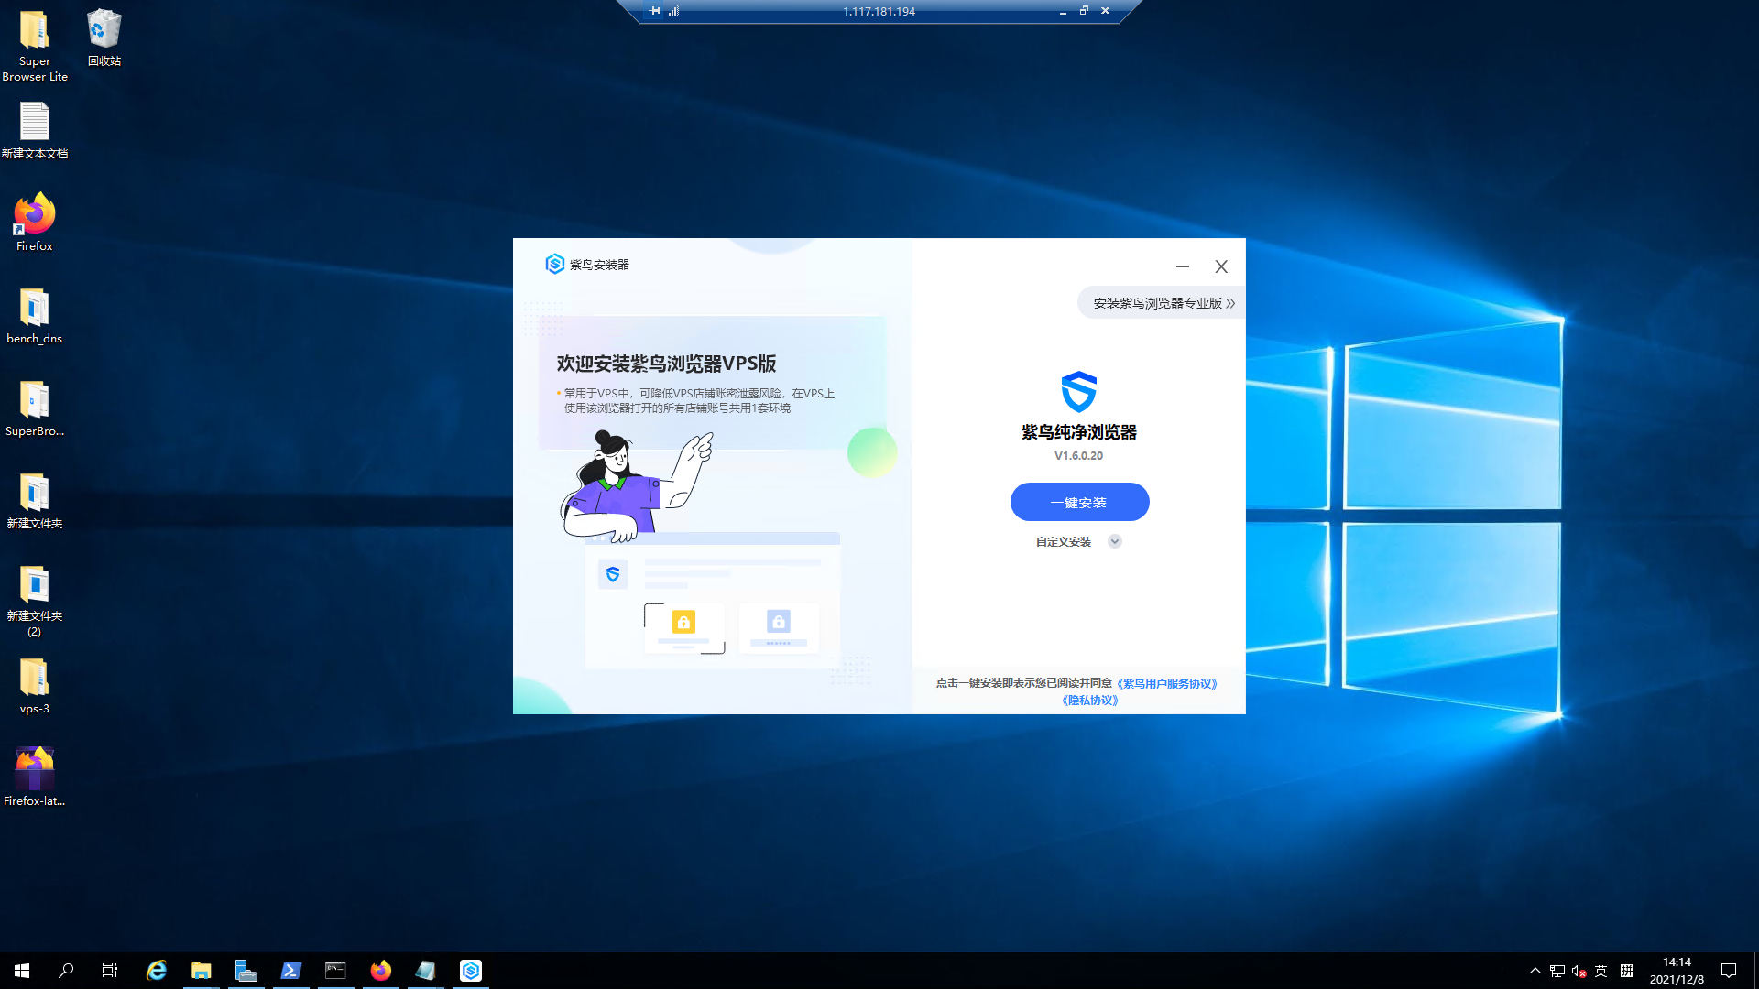The image size is (1759, 989).
Task: Unmute the speaker in system tray
Action: pyautogui.click(x=1578, y=971)
